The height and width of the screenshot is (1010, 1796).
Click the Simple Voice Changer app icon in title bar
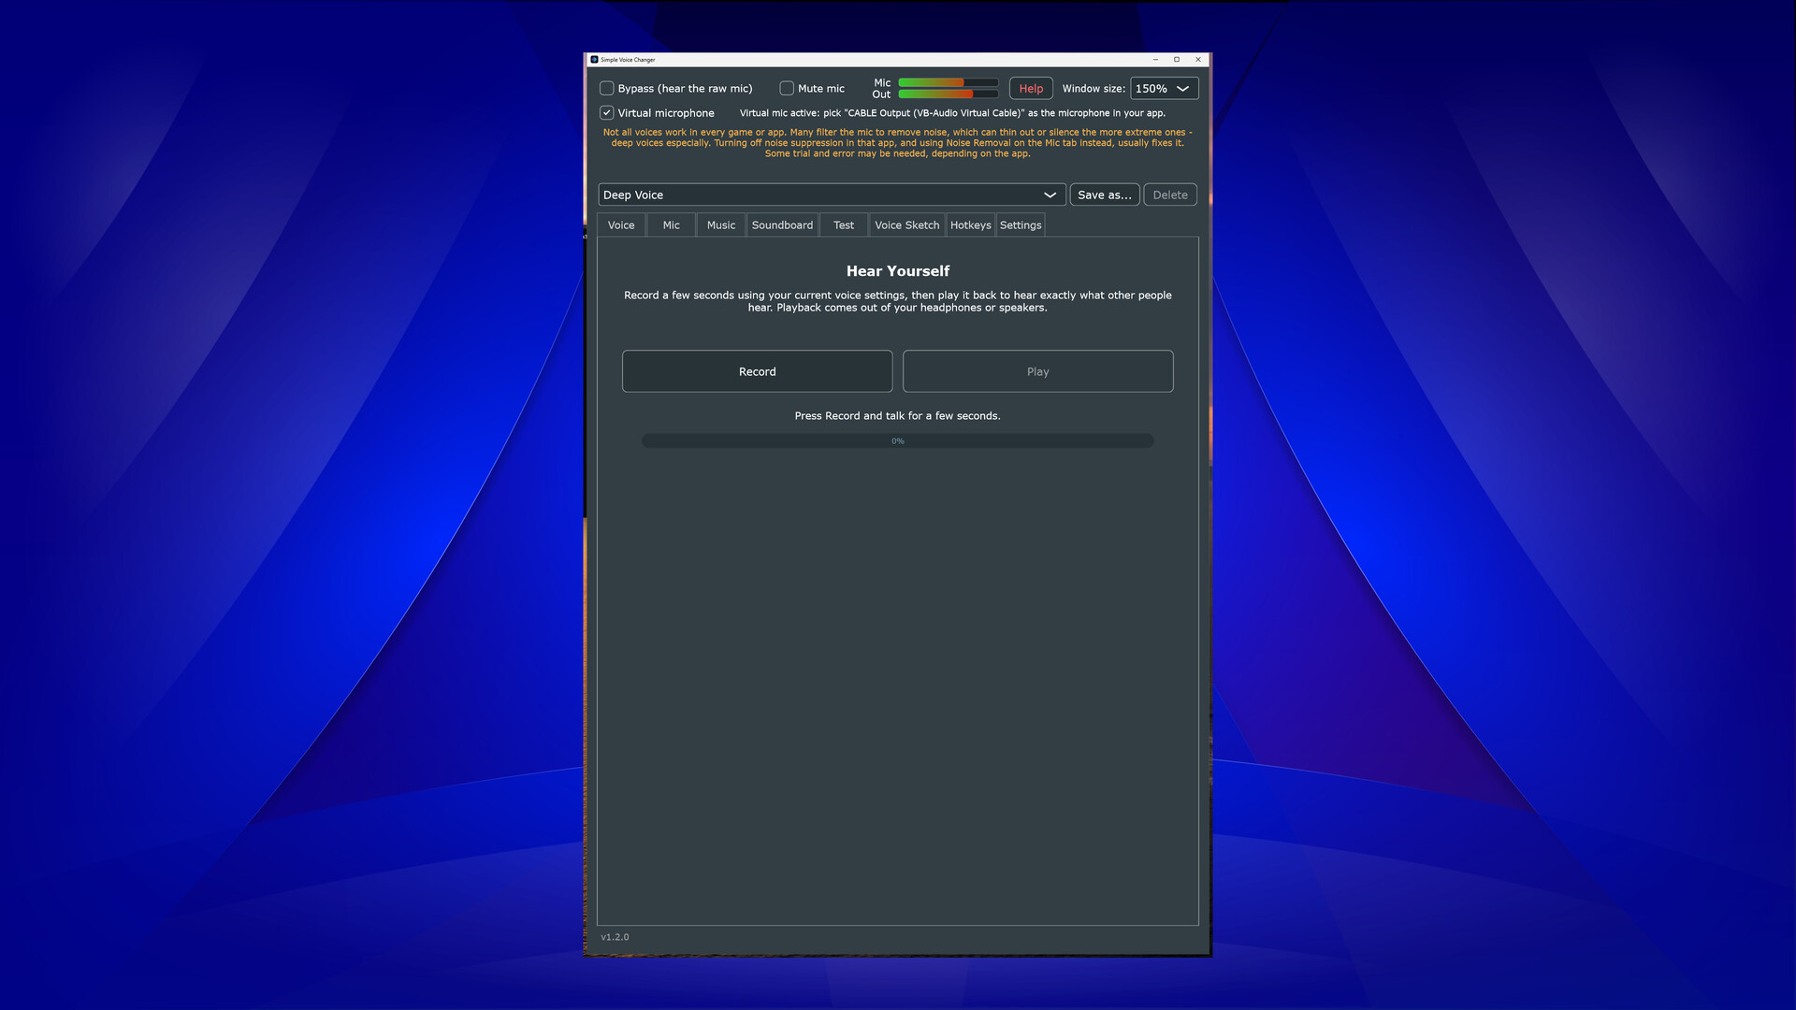tap(594, 60)
